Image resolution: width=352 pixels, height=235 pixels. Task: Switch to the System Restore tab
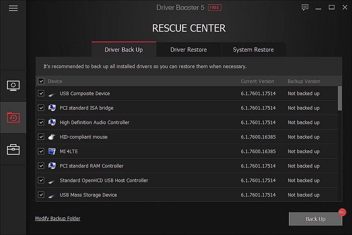253,49
